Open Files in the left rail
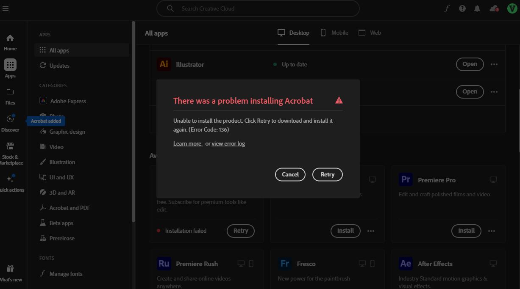The height and width of the screenshot is (289, 520). [x=10, y=96]
